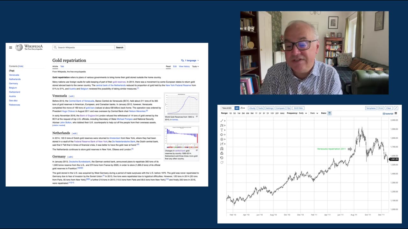Open Wikipedia hamburger main menu
This screenshot has height=229, width=408.
(11, 47)
